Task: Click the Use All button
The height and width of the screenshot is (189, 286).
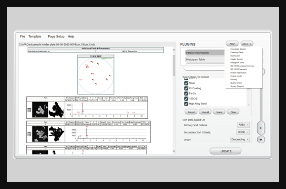Action: tap(205, 112)
